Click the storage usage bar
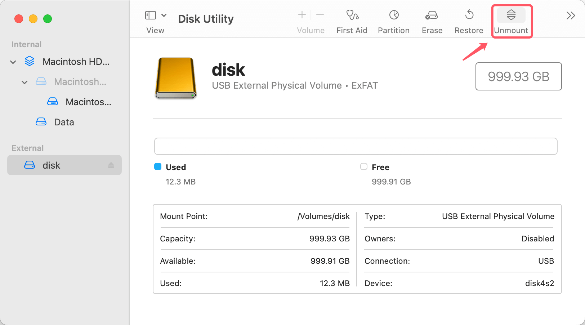Image resolution: width=585 pixels, height=325 pixels. pos(356,146)
